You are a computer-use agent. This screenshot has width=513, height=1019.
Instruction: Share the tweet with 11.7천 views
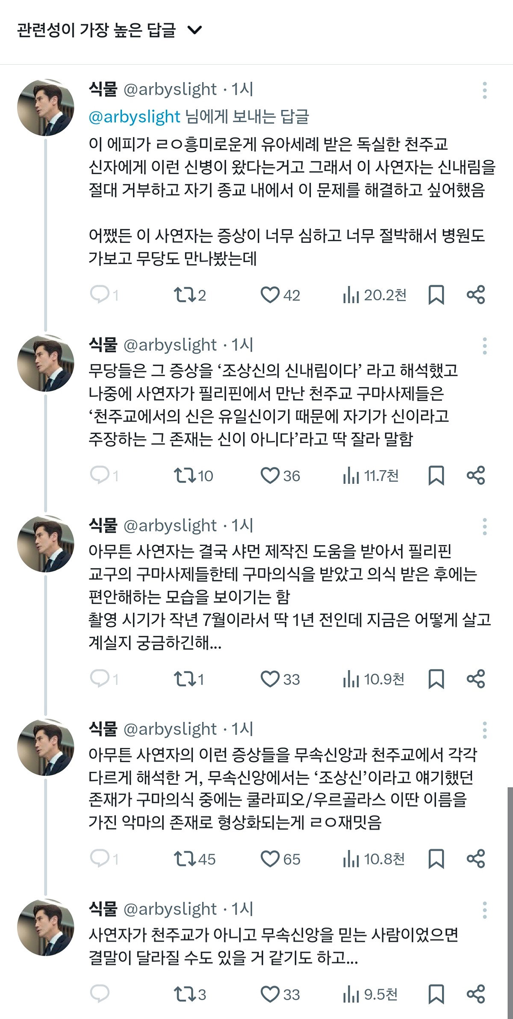point(476,475)
